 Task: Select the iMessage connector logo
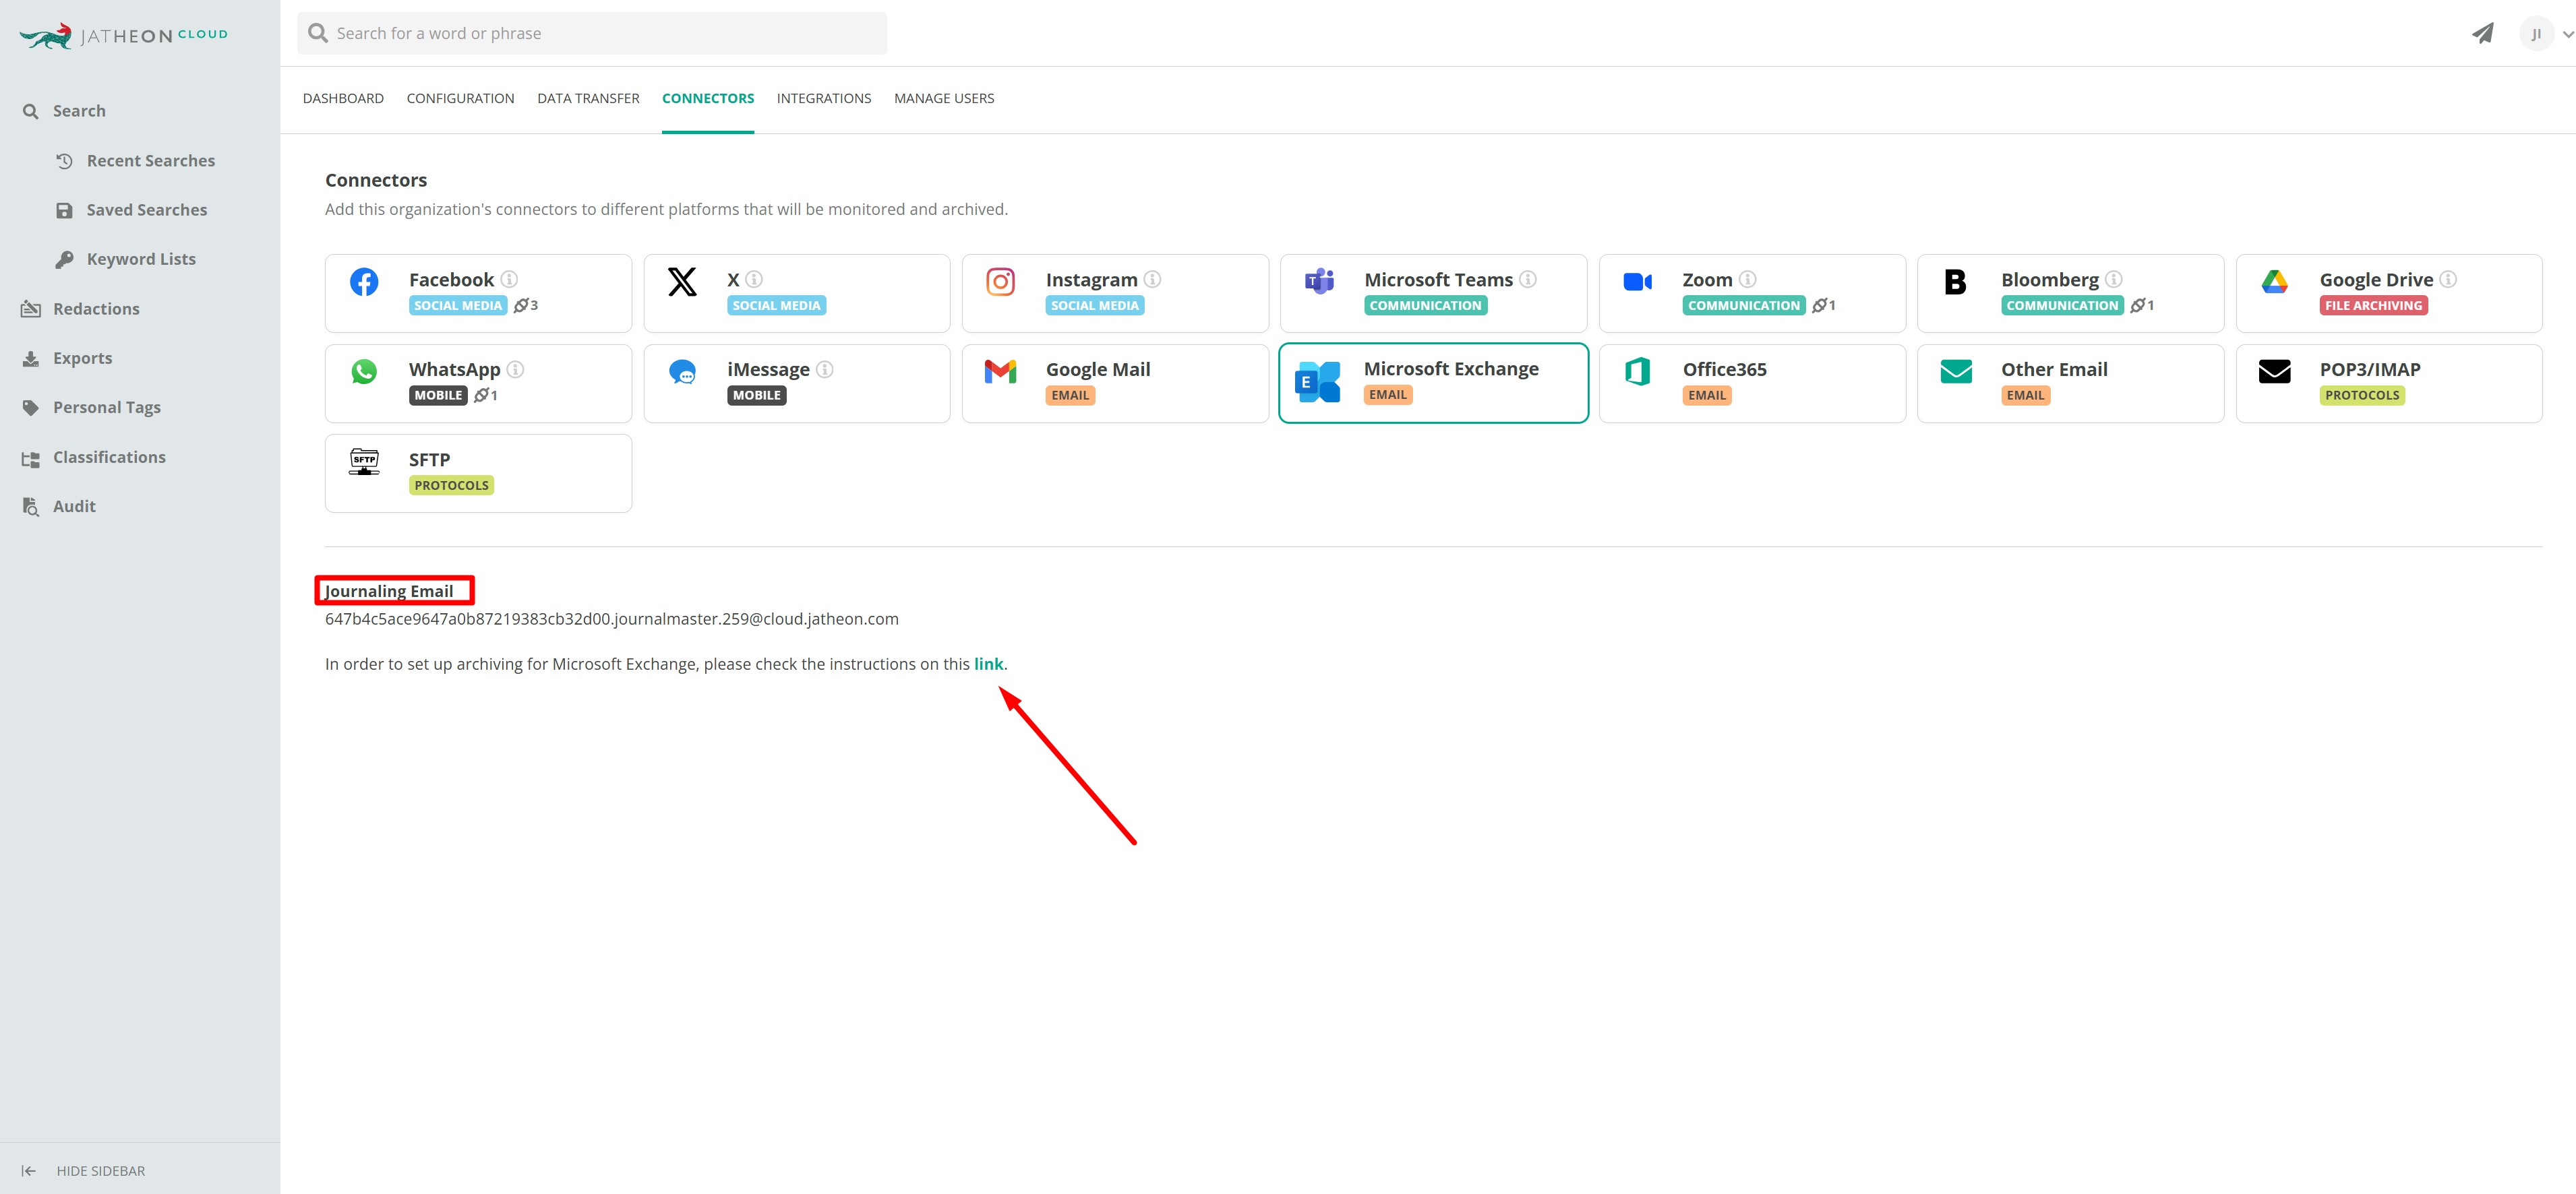[682, 372]
